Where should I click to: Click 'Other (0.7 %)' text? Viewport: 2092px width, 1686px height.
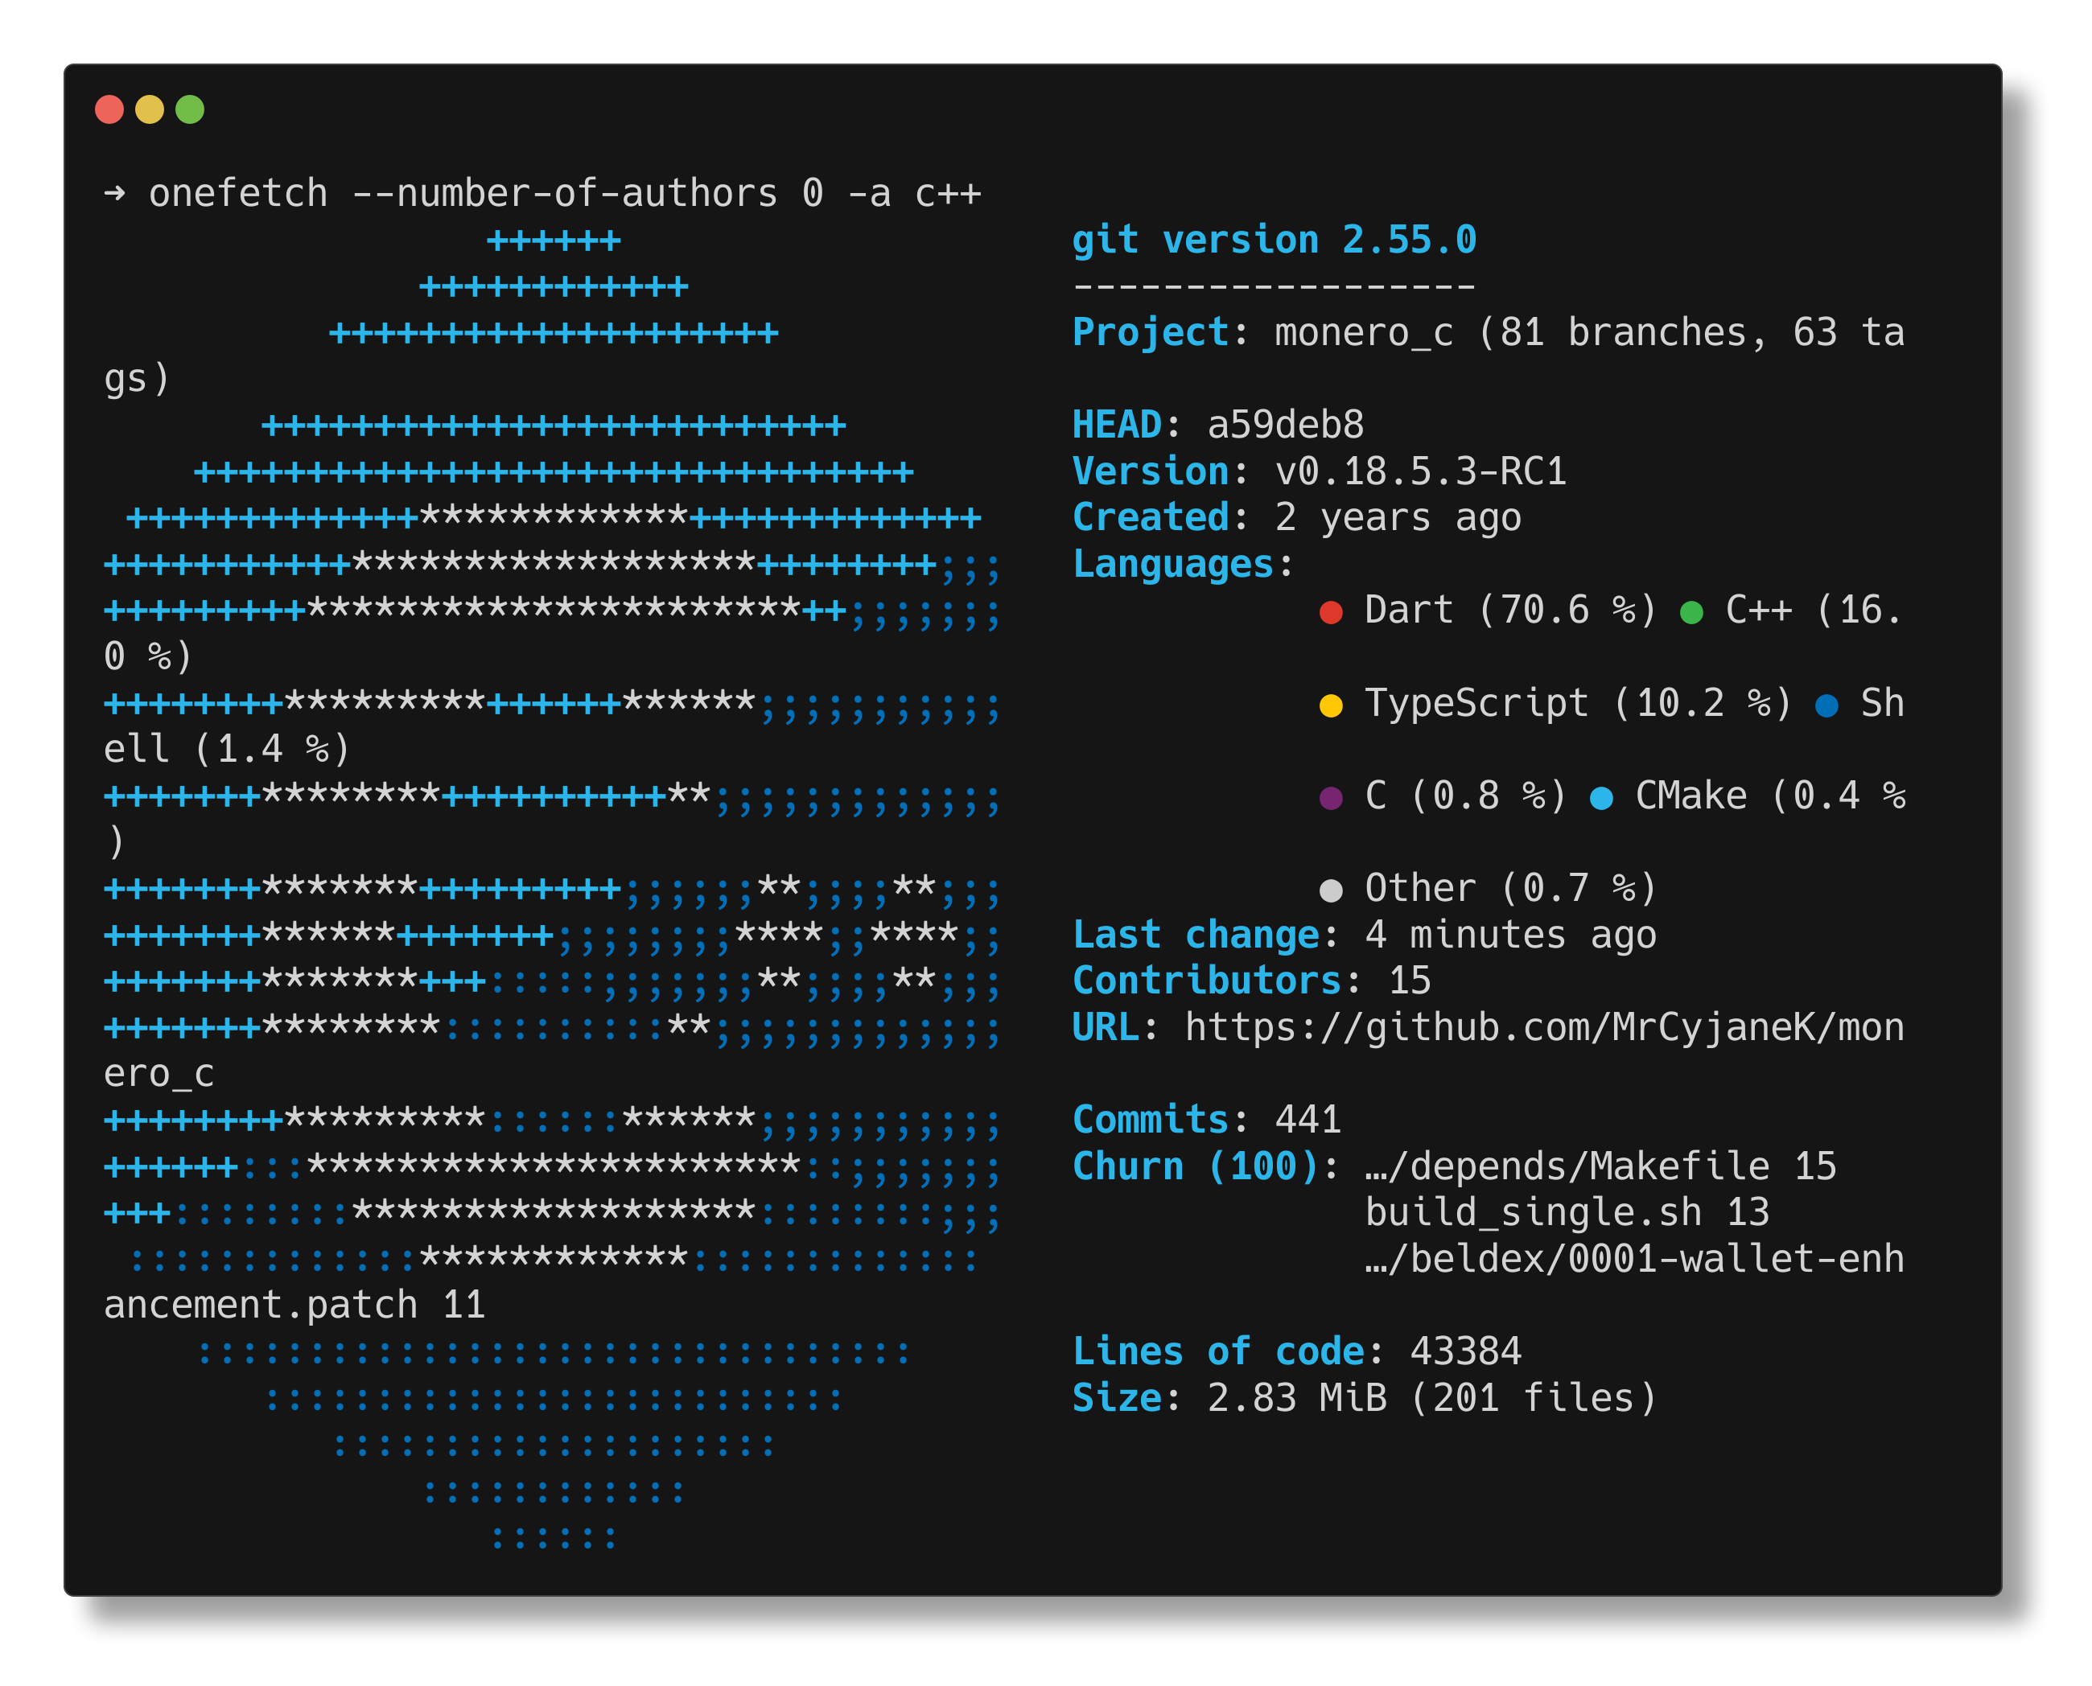(x=1510, y=889)
